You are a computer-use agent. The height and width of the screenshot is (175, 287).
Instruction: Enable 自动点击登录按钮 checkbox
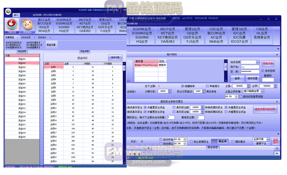[x=241, y=97]
